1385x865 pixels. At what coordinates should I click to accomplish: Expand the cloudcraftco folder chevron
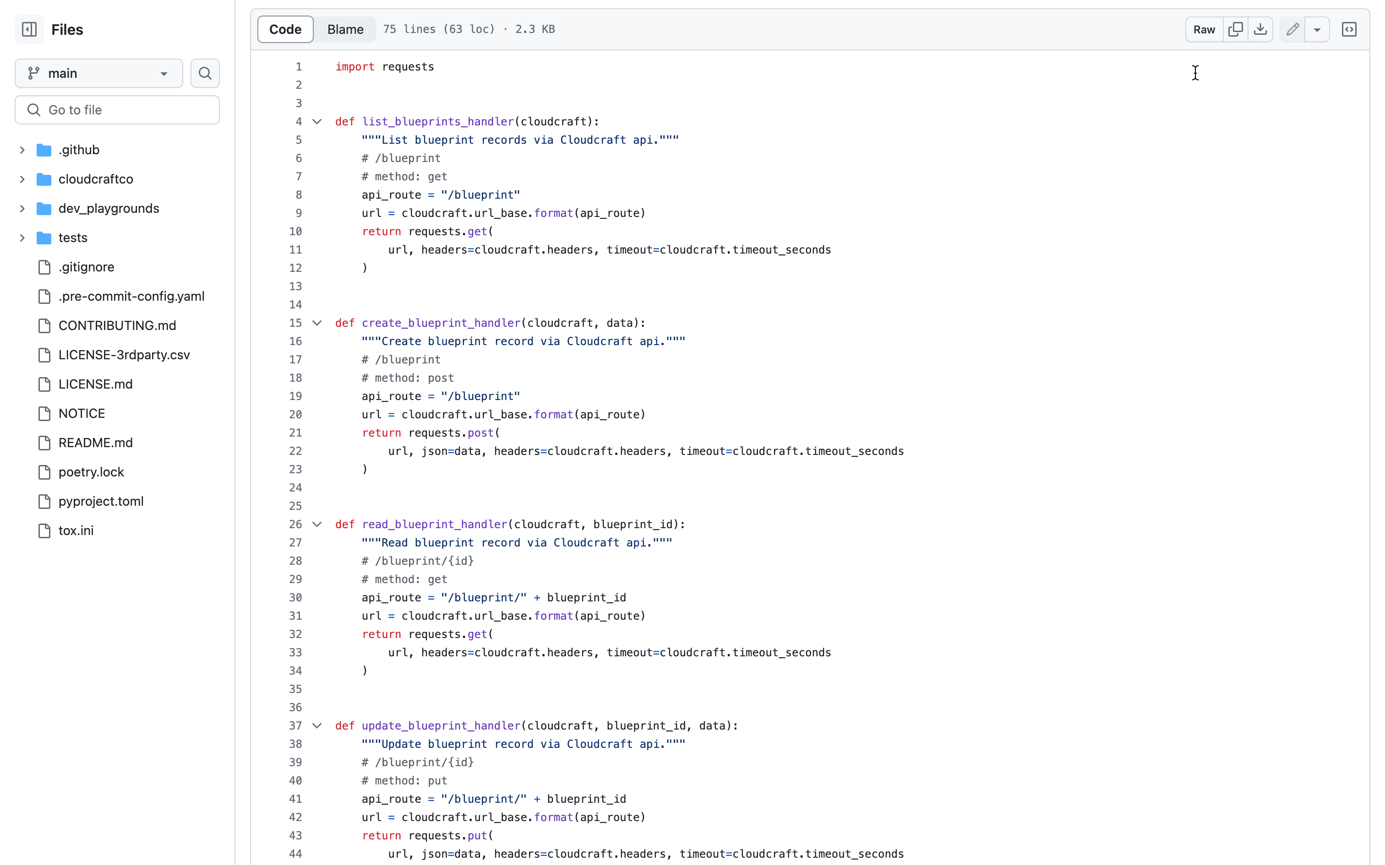click(x=22, y=179)
